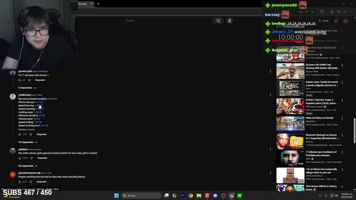Open options for Streamer Destruyó su Carrera video

tap(342, 135)
